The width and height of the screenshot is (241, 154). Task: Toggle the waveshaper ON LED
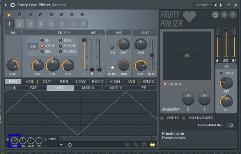(112, 47)
